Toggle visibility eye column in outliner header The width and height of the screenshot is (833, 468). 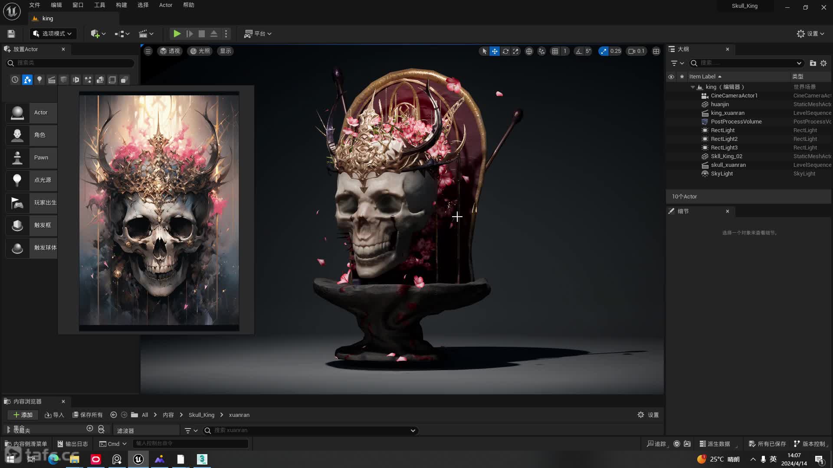pos(671,77)
